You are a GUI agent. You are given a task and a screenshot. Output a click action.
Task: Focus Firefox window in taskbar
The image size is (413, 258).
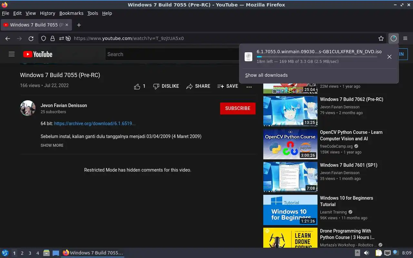(93, 253)
